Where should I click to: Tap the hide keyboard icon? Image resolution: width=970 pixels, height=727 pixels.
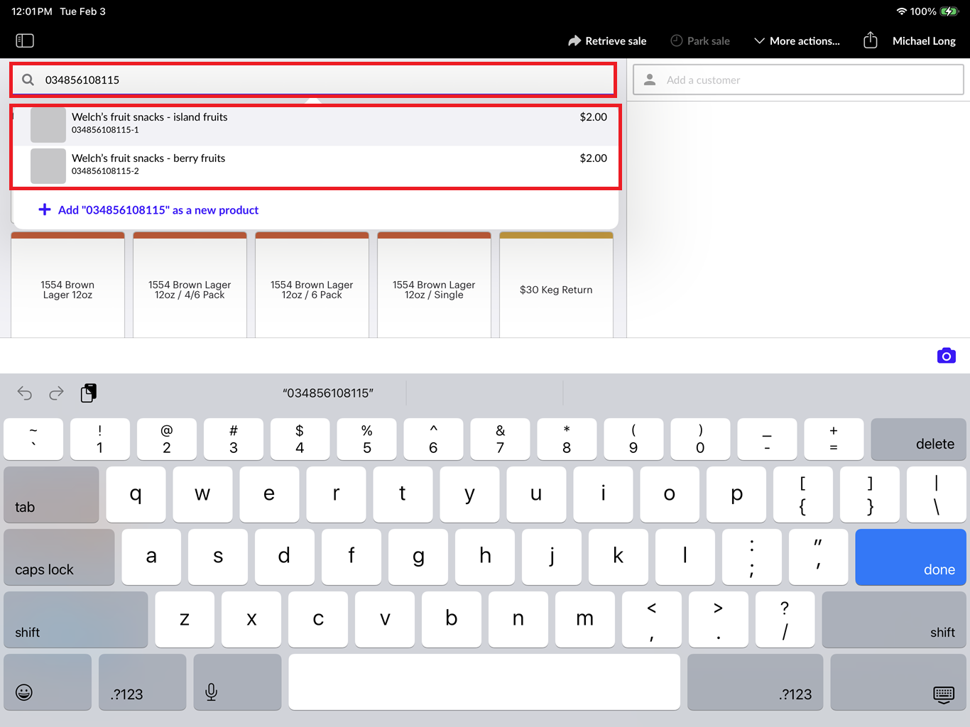(898, 682)
